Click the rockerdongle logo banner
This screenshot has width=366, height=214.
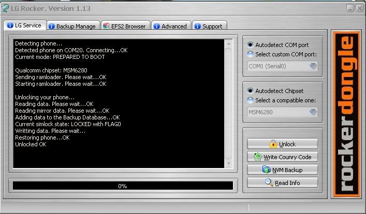(346, 114)
